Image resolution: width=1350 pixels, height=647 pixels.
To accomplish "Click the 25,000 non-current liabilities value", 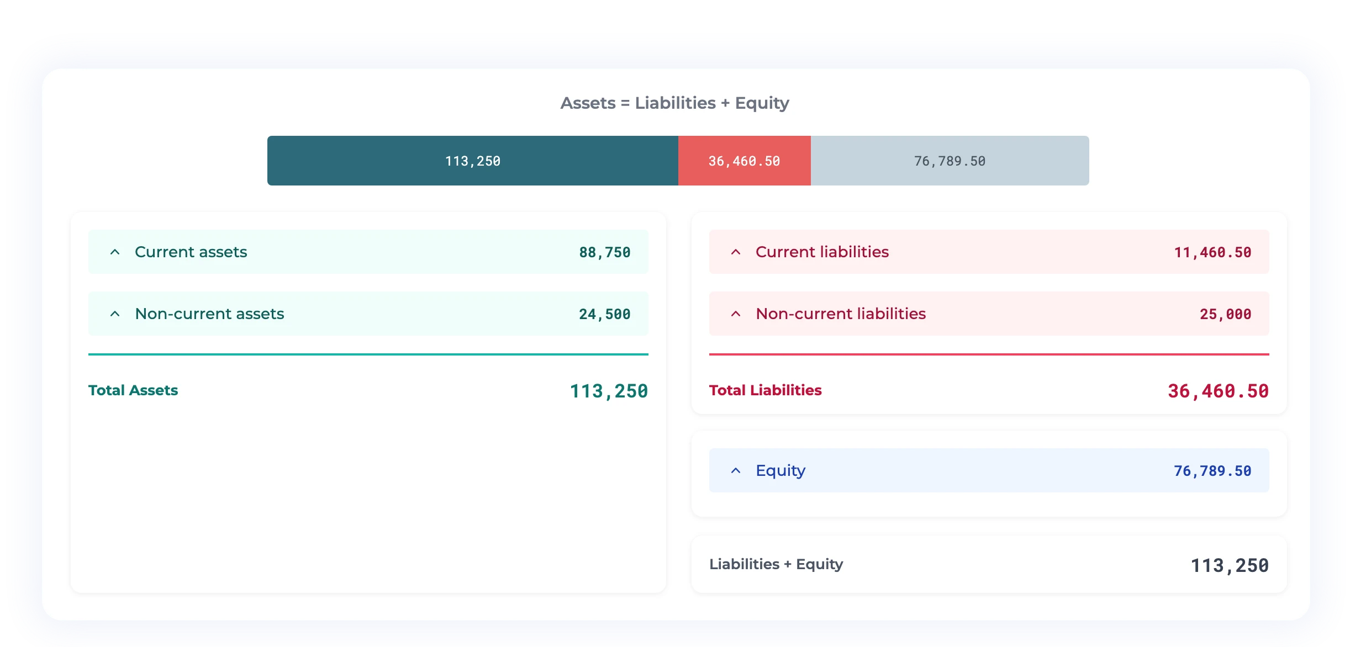I will tap(1226, 315).
